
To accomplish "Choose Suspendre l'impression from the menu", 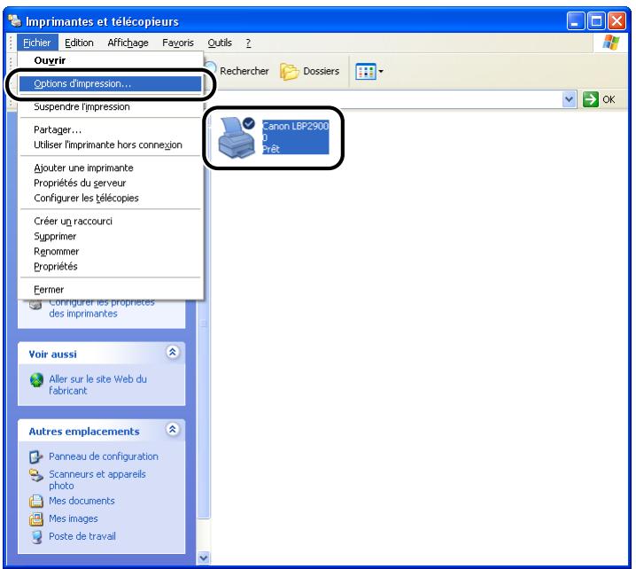I will [x=111, y=106].
